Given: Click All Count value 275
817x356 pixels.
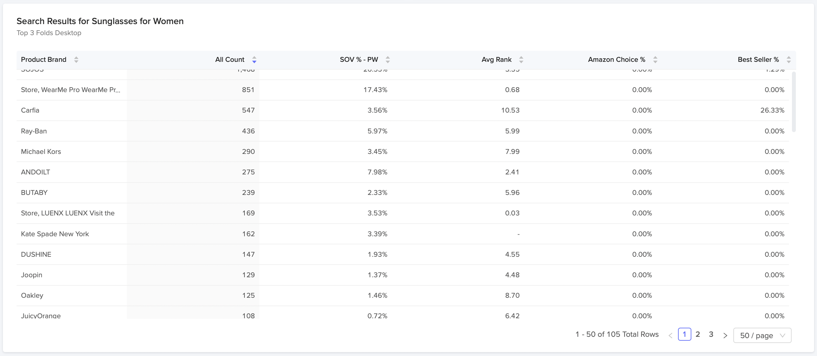Looking at the screenshot, I should (x=248, y=172).
